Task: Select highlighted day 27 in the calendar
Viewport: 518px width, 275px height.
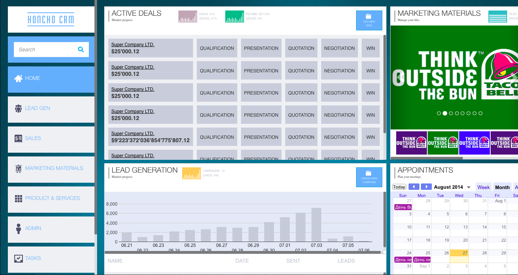Action: [x=459, y=256]
